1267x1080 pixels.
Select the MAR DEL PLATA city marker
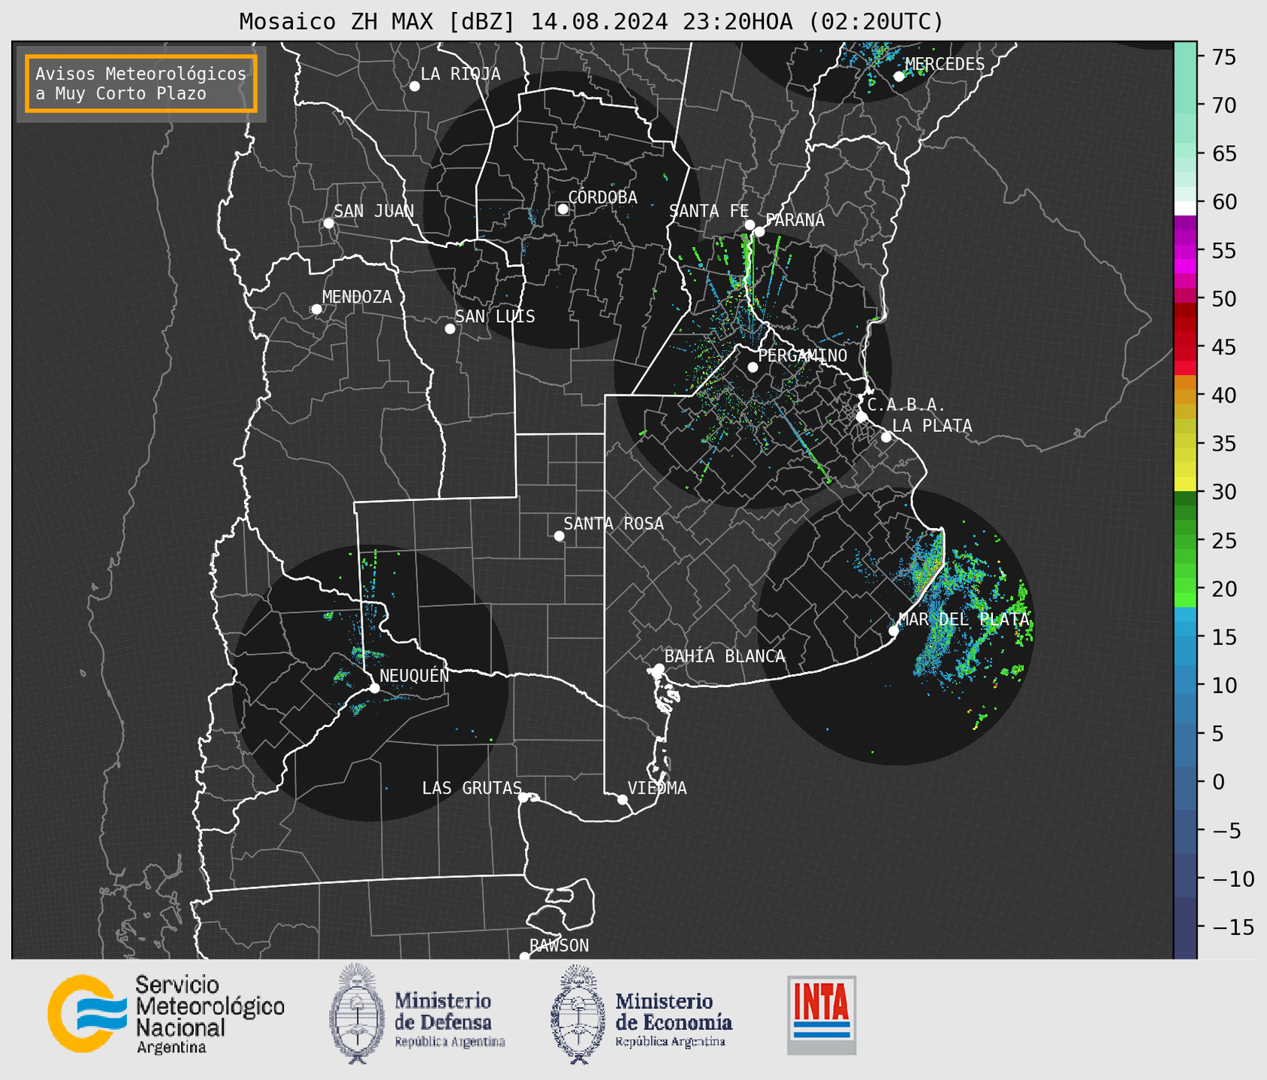coord(893,631)
